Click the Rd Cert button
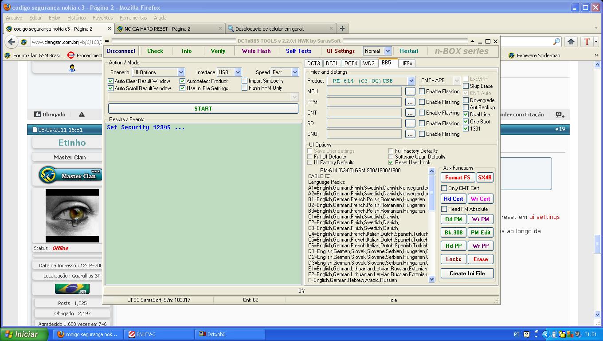The width and height of the screenshot is (603, 341). pyautogui.click(x=453, y=199)
